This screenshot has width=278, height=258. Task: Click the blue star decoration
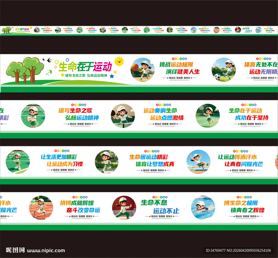(x=112, y=77)
